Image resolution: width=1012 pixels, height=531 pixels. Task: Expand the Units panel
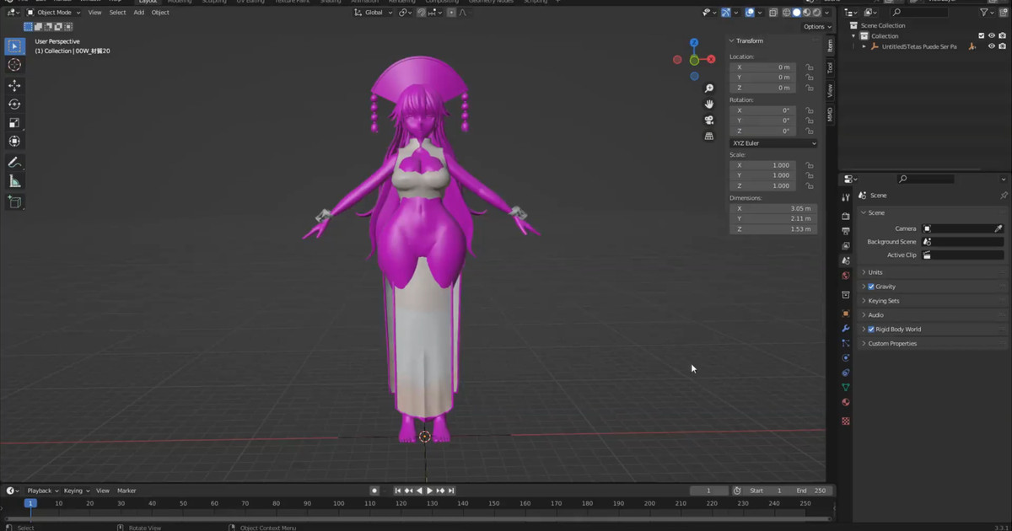coord(875,272)
